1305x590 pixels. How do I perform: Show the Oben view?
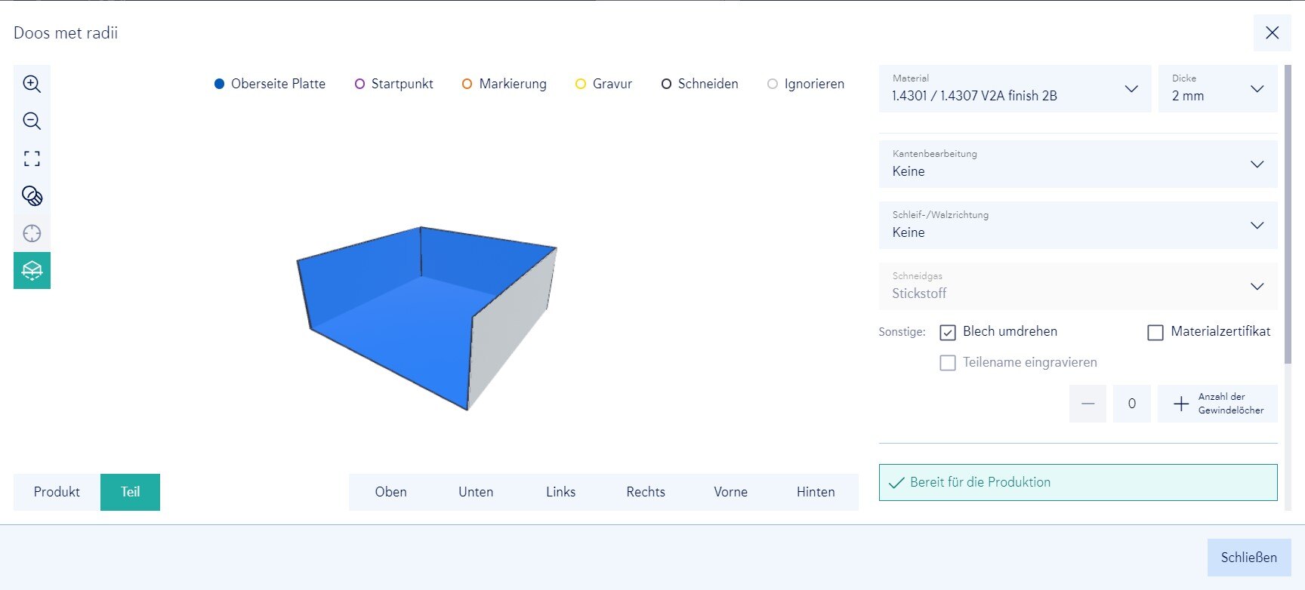(x=390, y=492)
